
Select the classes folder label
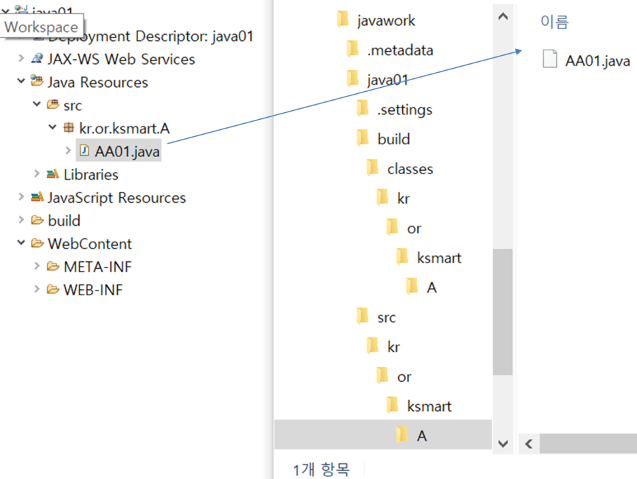tap(410, 169)
